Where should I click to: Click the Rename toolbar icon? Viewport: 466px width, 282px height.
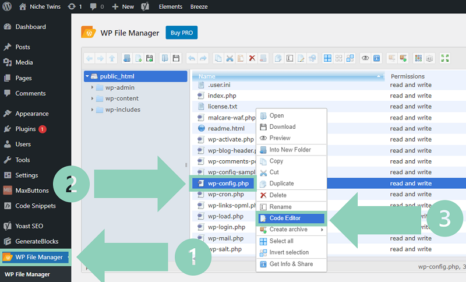(290, 58)
